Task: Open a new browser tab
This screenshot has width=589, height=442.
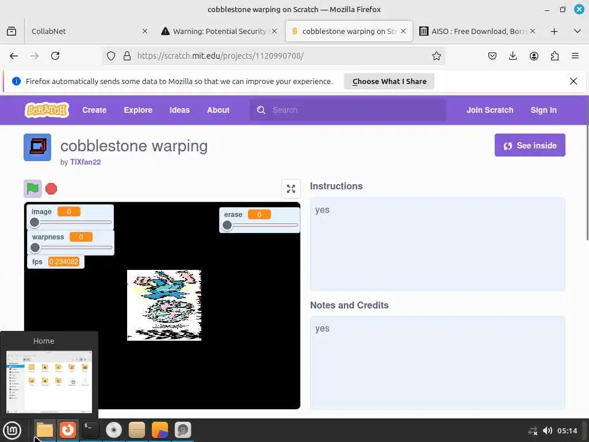Action: pos(554,31)
